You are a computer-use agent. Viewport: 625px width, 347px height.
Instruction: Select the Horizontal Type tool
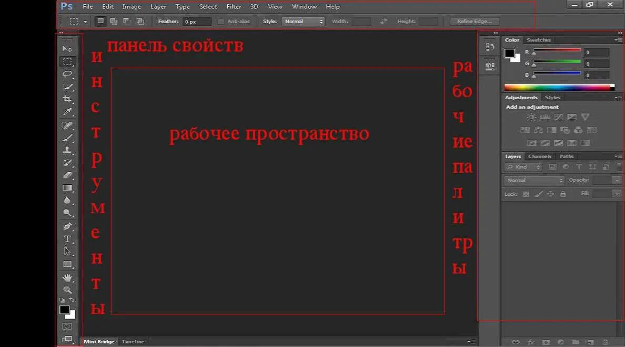point(67,239)
